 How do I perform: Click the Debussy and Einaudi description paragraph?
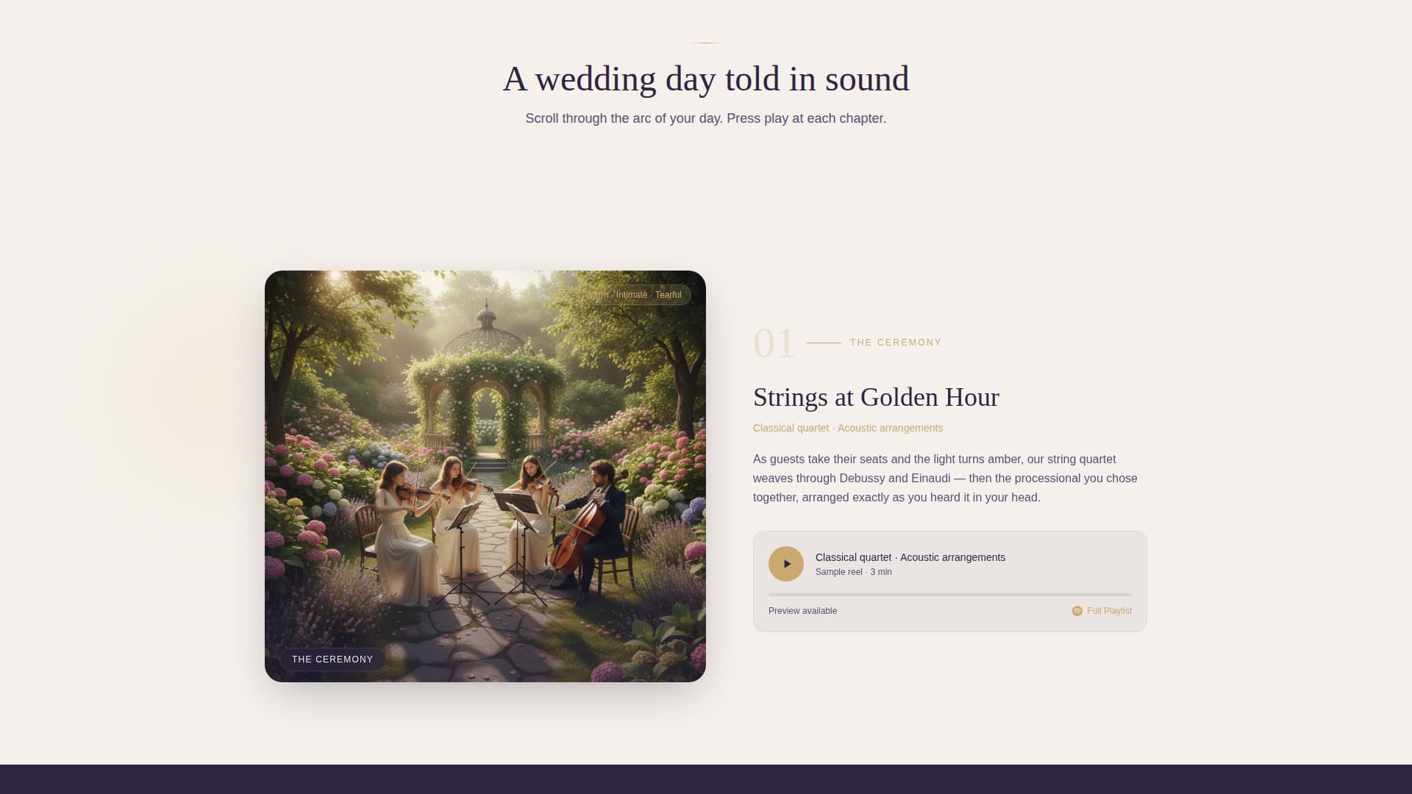pos(945,478)
